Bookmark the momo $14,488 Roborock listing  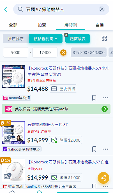[94, 98]
